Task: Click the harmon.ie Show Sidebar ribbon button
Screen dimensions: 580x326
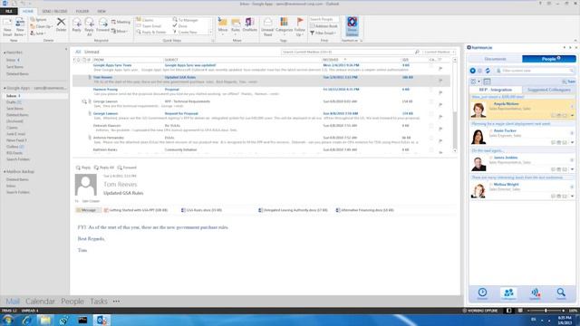Action: pos(353,26)
